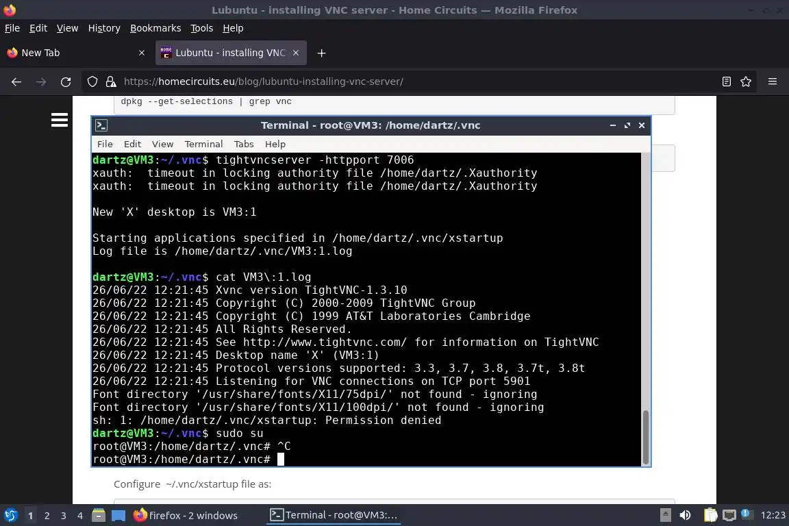Open the terminal's Edit menu

132,144
